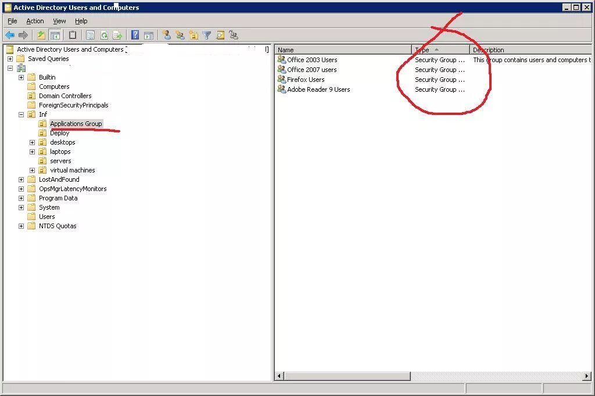This screenshot has width=595, height=396.
Task: Expand the desktops OU
Action: 33,142
